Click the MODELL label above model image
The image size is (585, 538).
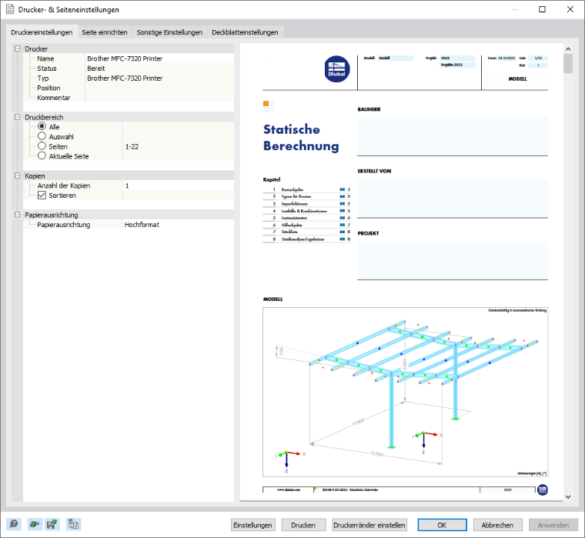[x=273, y=299]
